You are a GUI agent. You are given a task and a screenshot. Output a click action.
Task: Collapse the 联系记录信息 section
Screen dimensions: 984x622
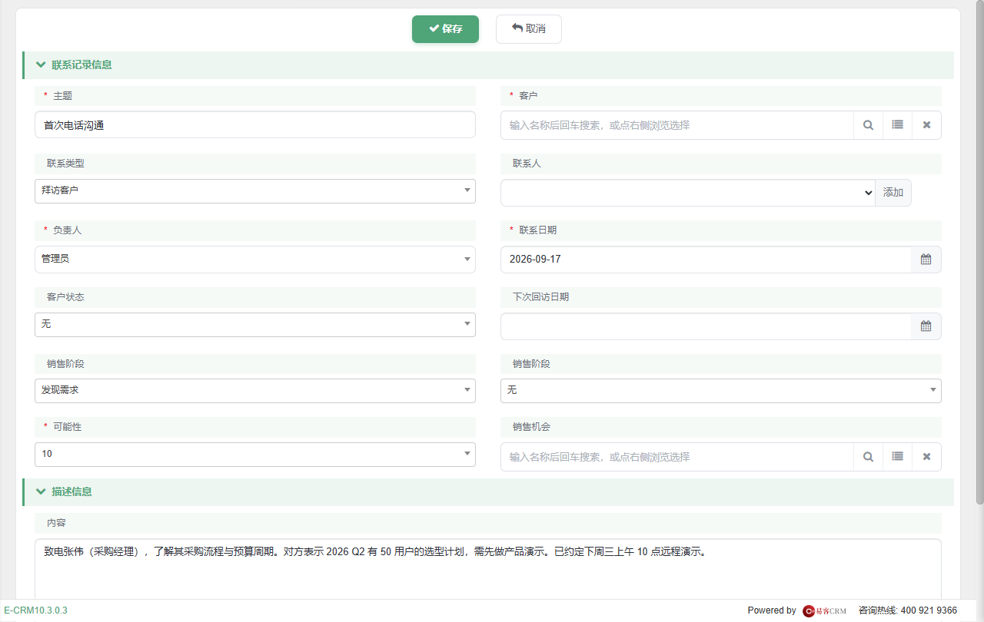point(42,65)
